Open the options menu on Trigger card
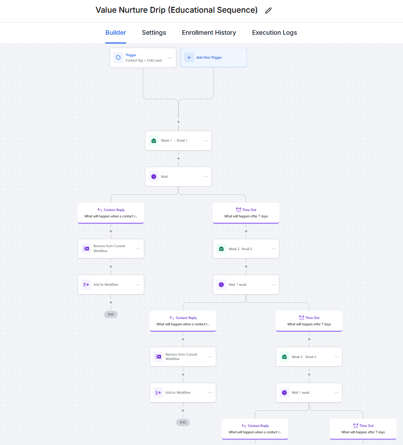403x445 pixels. click(x=170, y=58)
